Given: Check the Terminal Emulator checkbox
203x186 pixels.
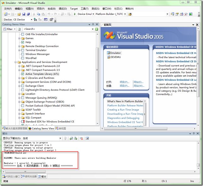Looking at the screenshot, I should point(23,50).
